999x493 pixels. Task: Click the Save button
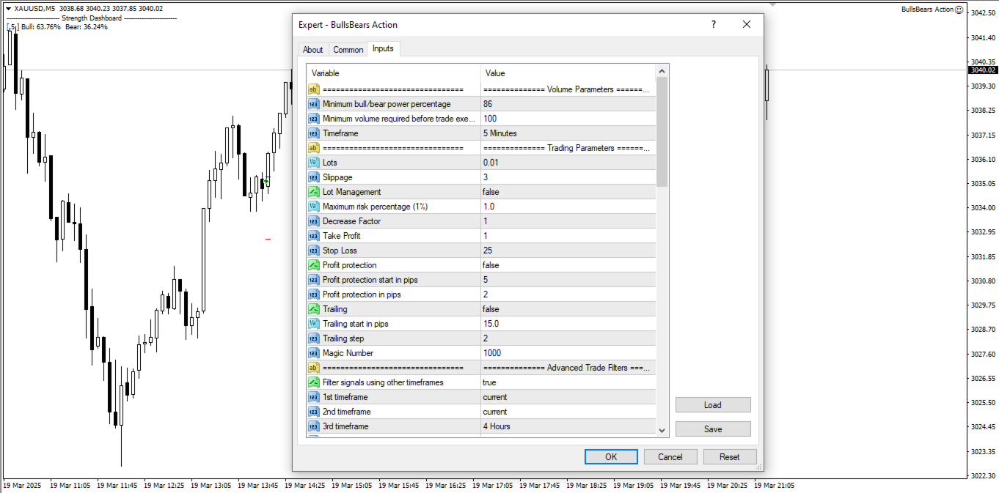point(713,429)
